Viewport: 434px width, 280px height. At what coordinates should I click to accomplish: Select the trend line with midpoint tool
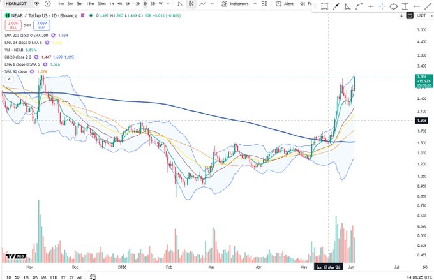(x=336, y=6)
